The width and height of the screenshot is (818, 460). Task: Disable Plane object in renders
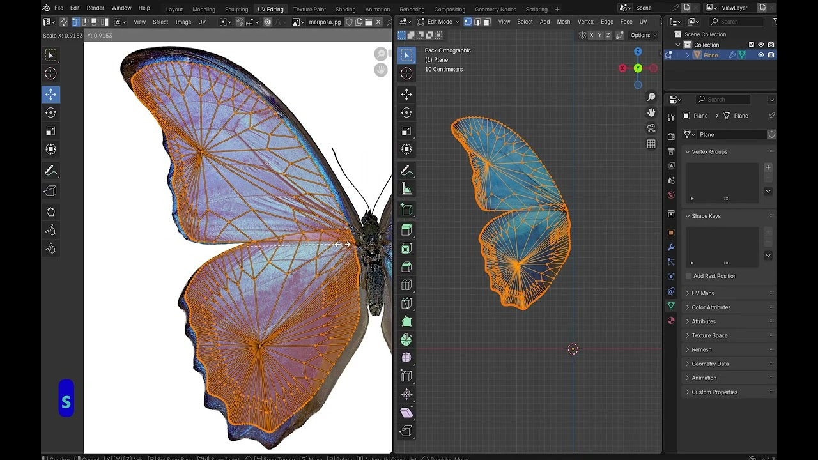771,55
